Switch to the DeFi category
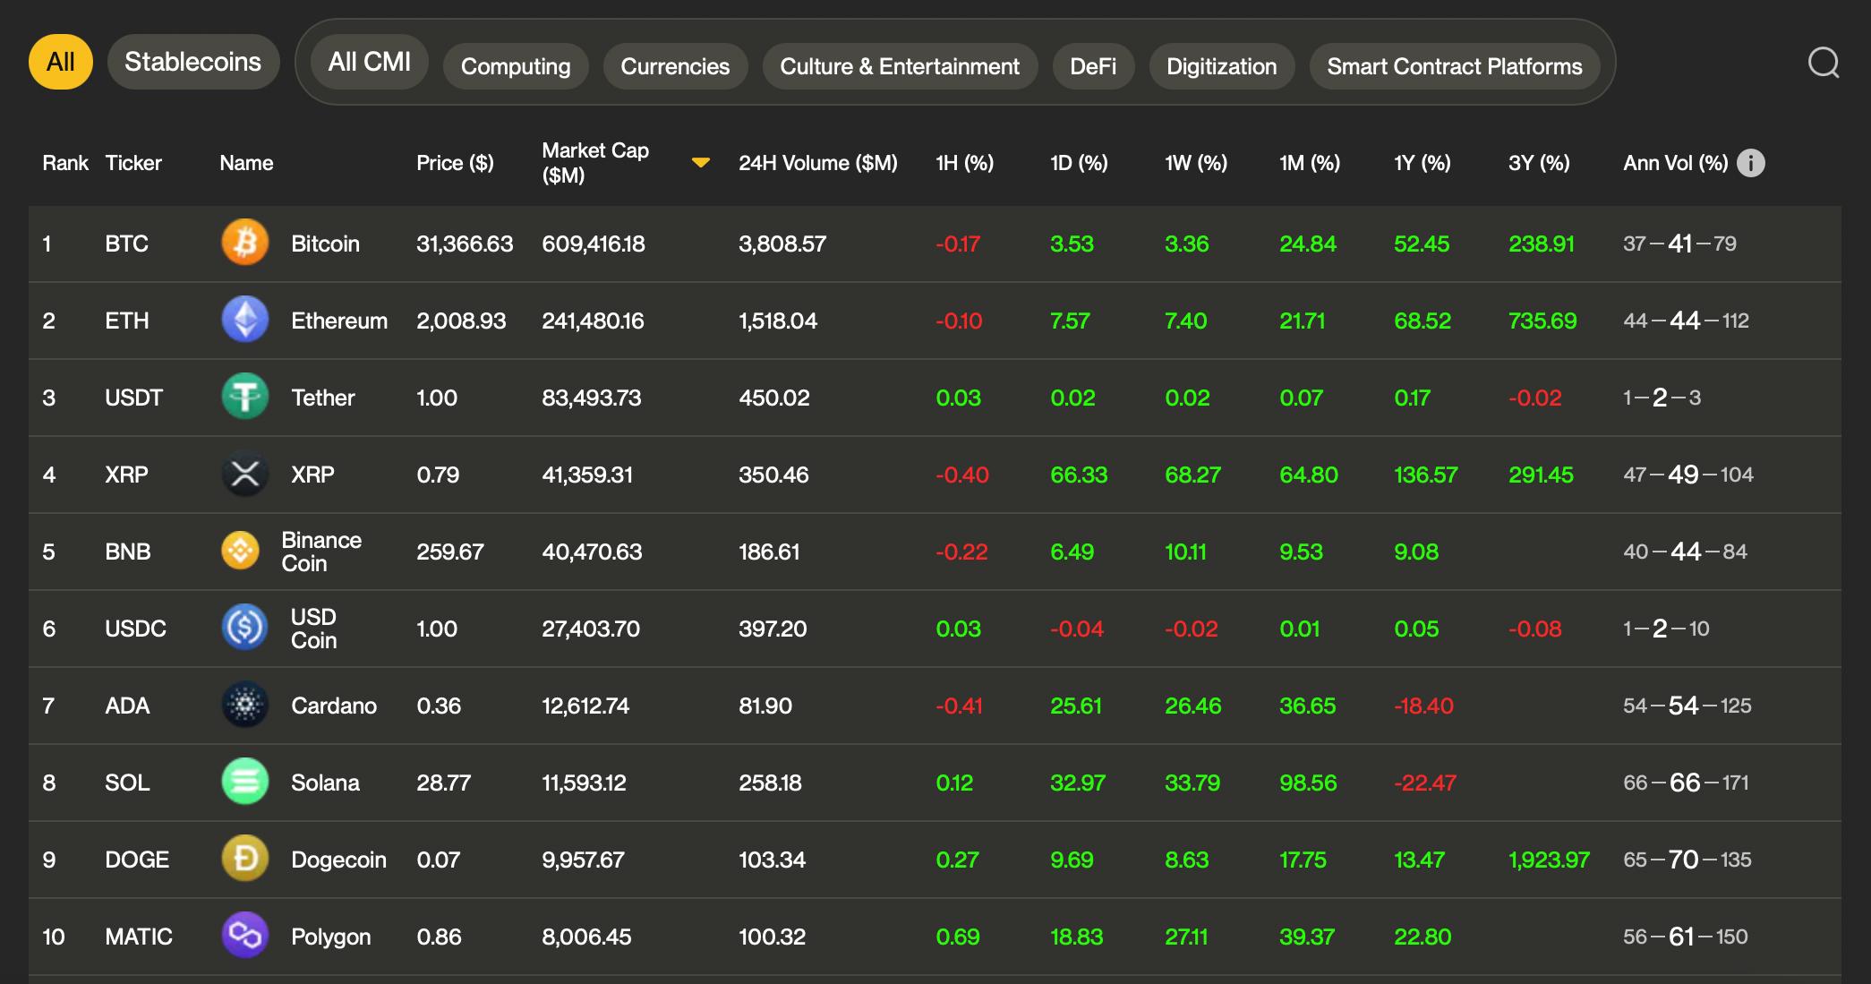1871x984 pixels. pos(1092,66)
